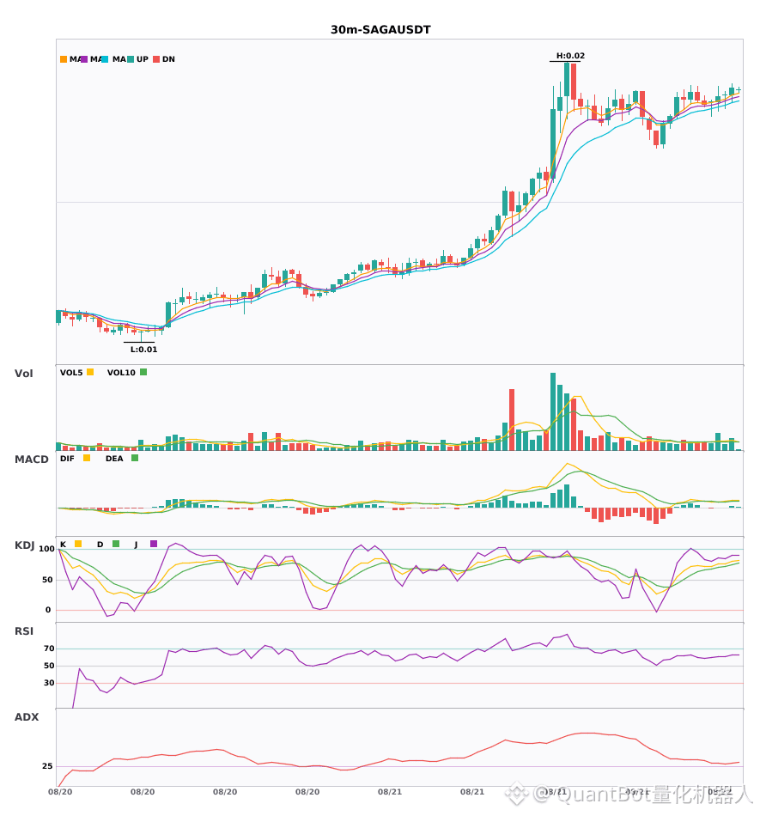Select the RSI panel label
The height and width of the screenshot is (816, 760).
point(24,630)
